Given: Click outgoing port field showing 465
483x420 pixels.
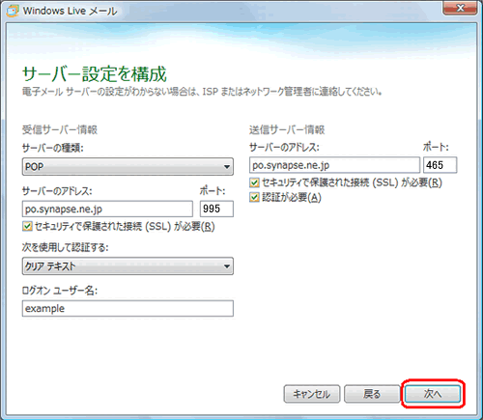Looking at the screenshot, I should (440, 165).
